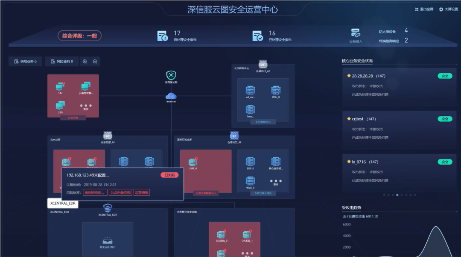Click the XCENTRAL_EDR white tooltip label
The height and width of the screenshot is (257, 461).
(x=63, y=203)
